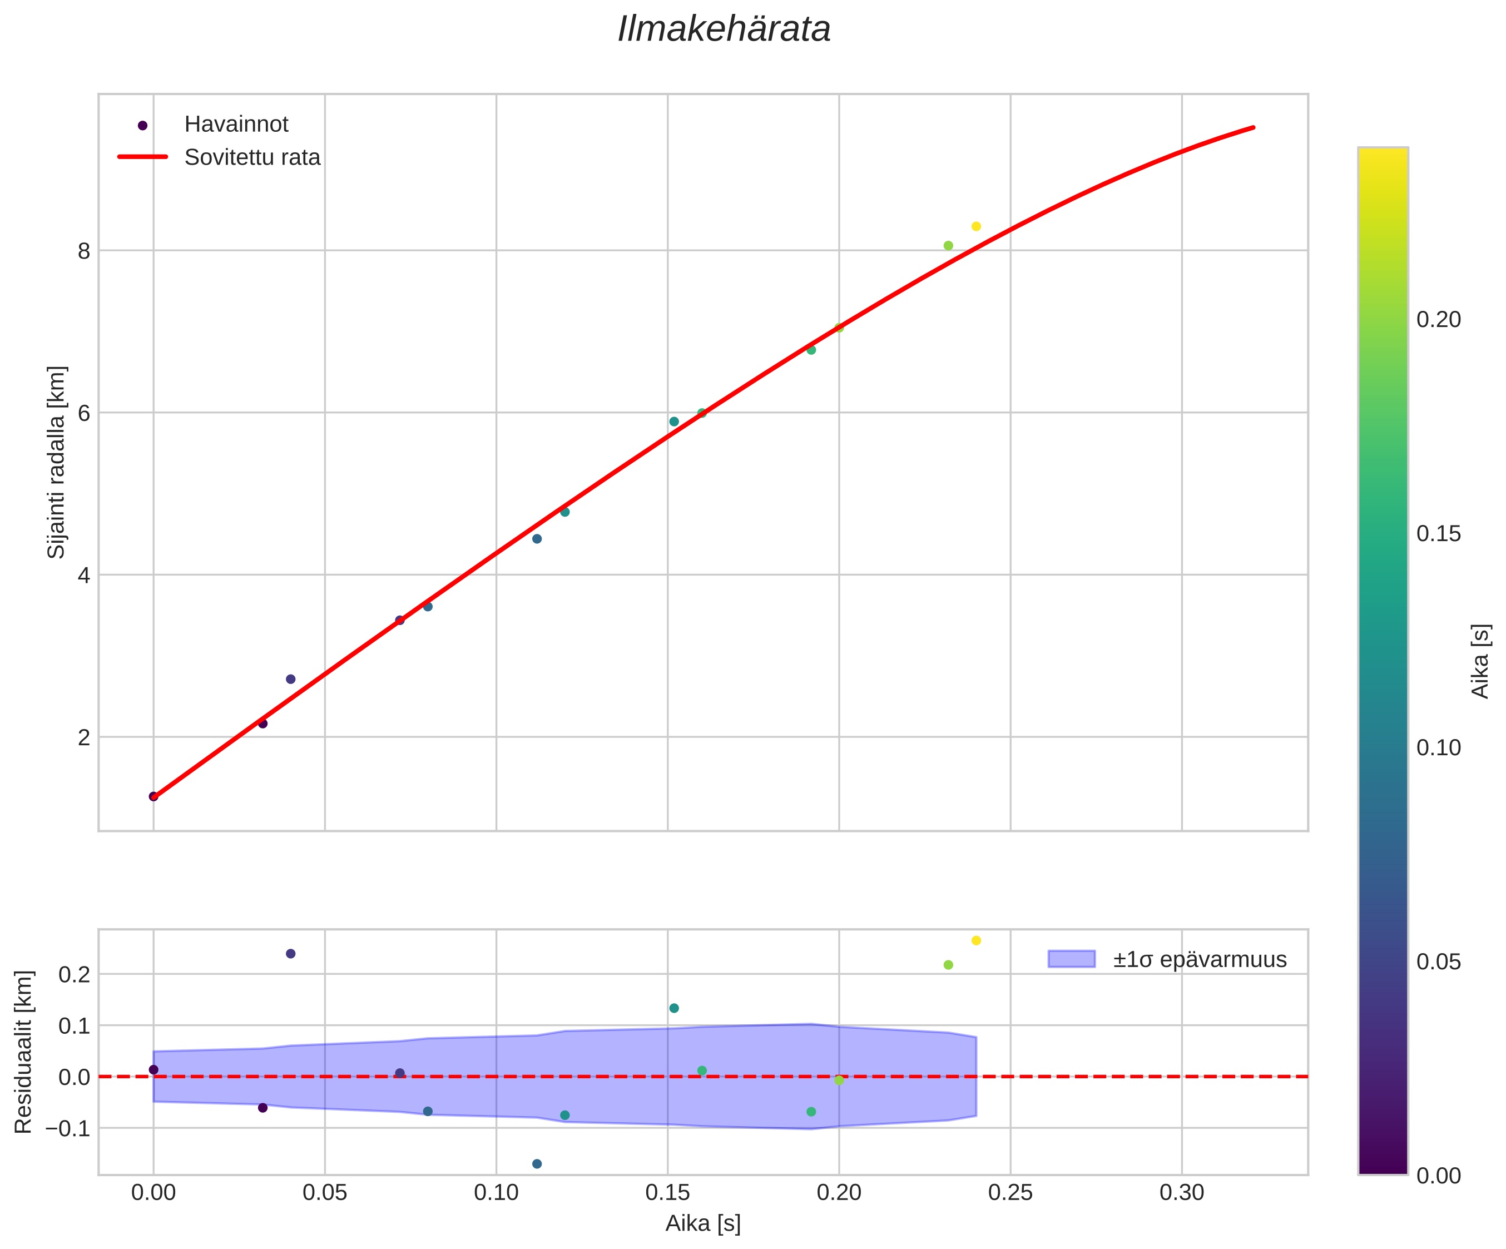This screenshot has width=1506, height=1249.
Task: Click the Ilmakehärata chart title
Action: [x=724, y=30]
